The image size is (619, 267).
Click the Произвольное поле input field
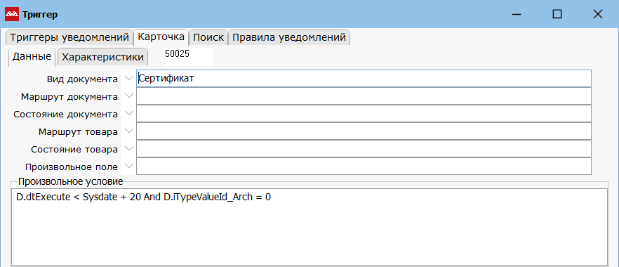coord(364,167)
